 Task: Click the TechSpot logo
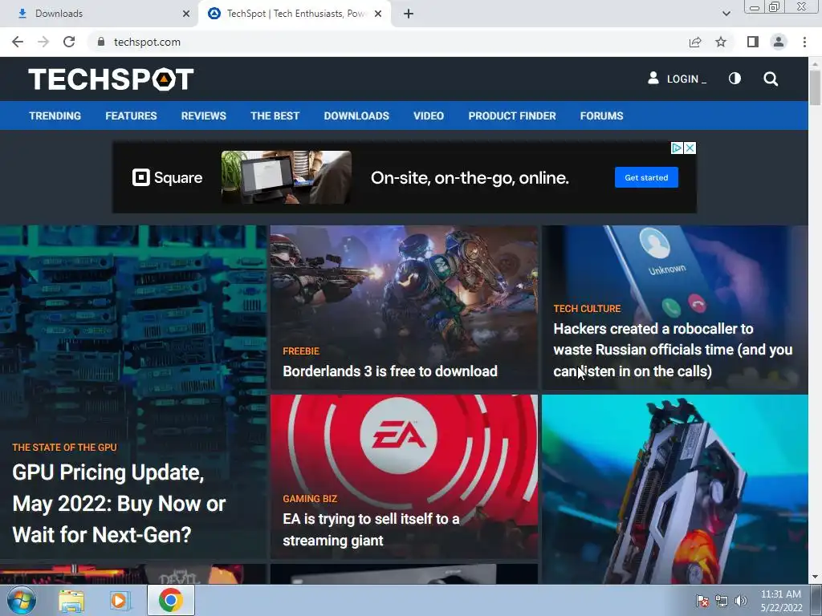[111, 79]
